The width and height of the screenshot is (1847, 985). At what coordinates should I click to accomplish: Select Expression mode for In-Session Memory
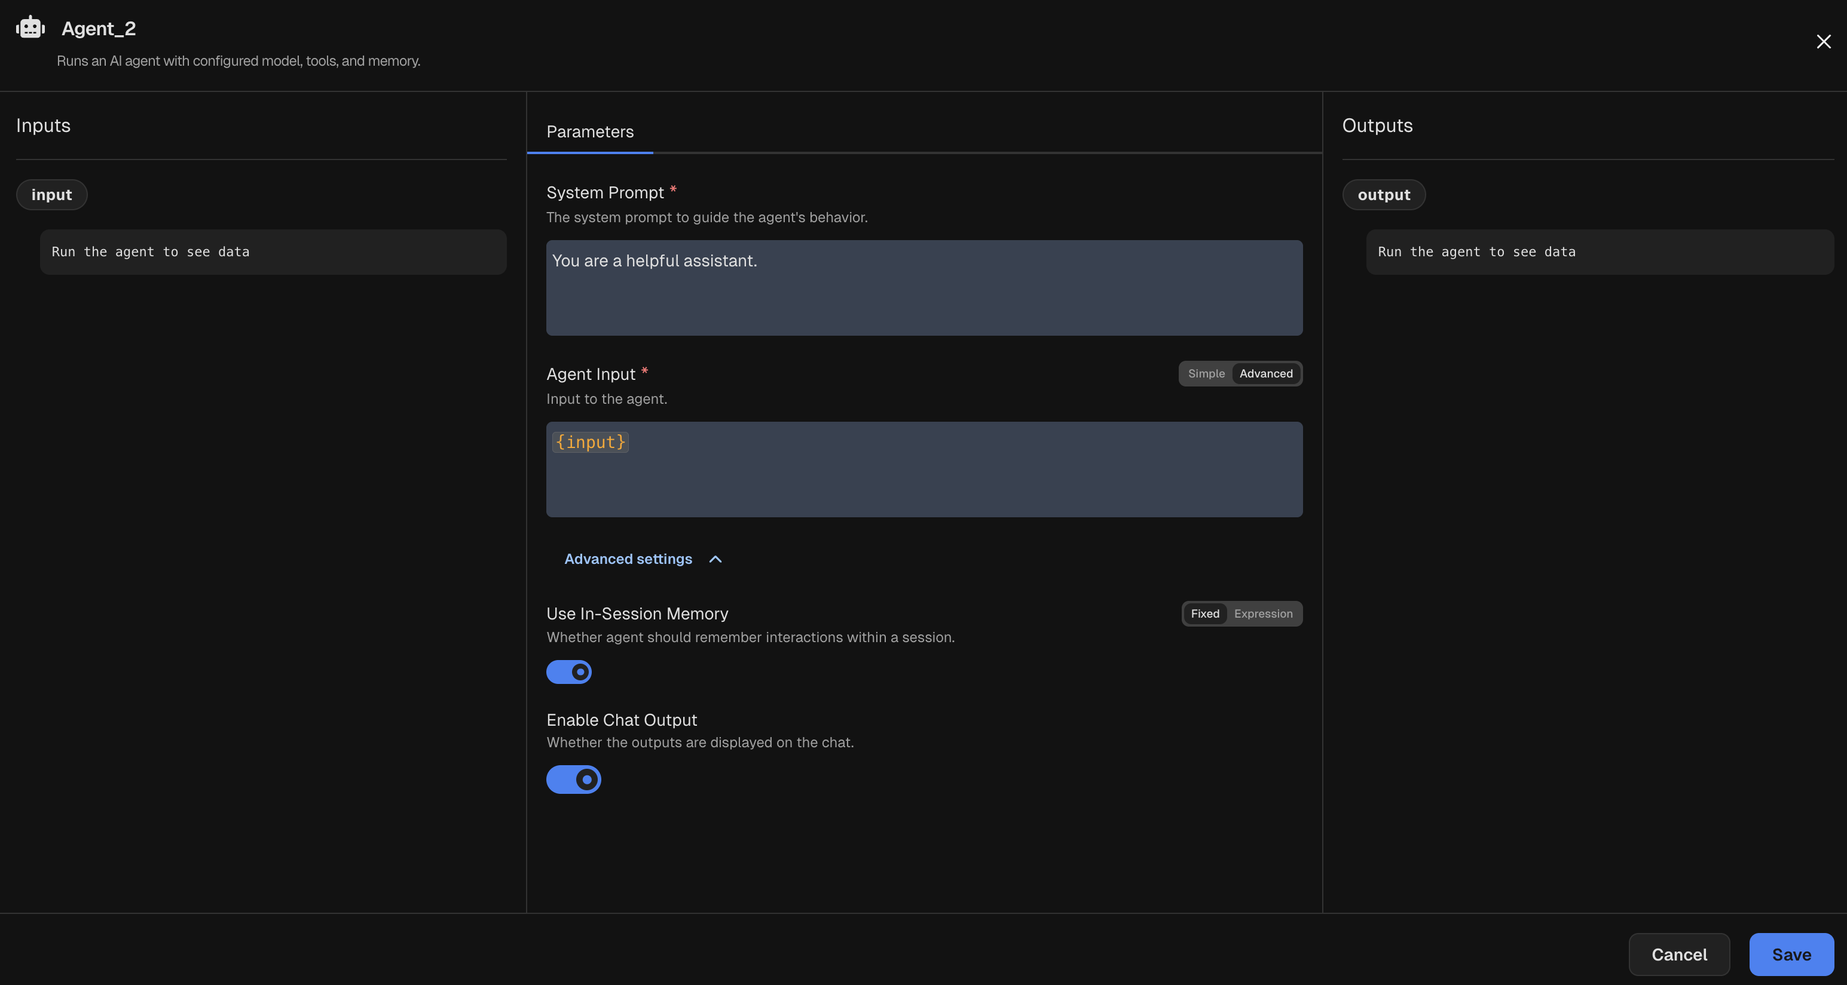pyautogui.click(x=1264, y=613)
